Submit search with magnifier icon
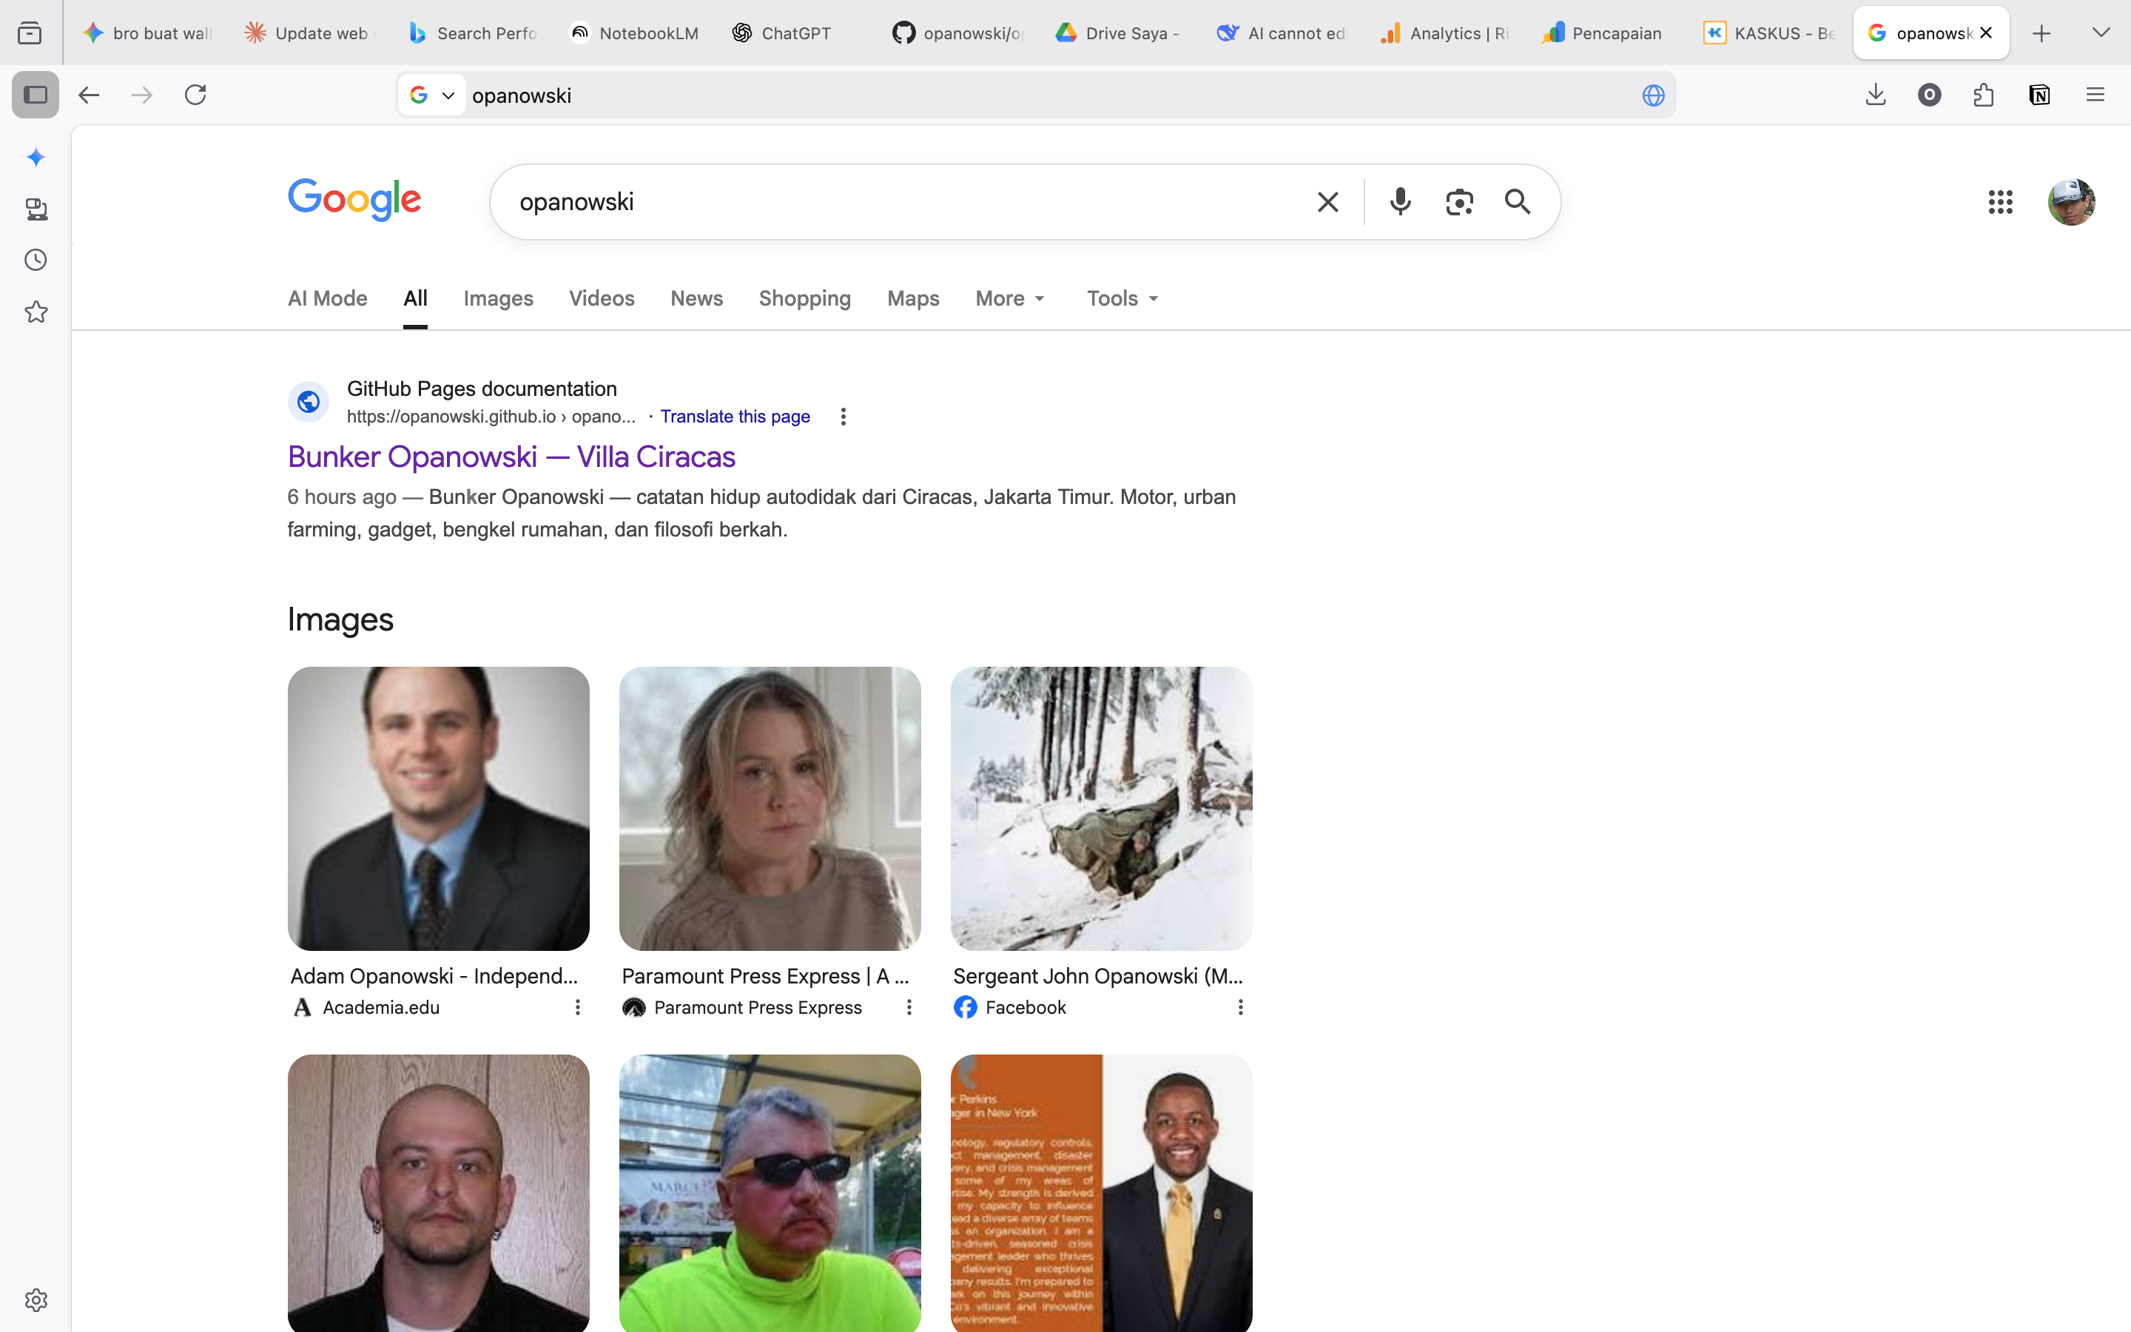 pyautogui.click(x=1518, y=202)
